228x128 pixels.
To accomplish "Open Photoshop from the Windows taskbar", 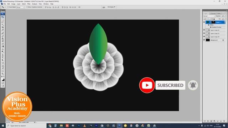I will 119,126.
